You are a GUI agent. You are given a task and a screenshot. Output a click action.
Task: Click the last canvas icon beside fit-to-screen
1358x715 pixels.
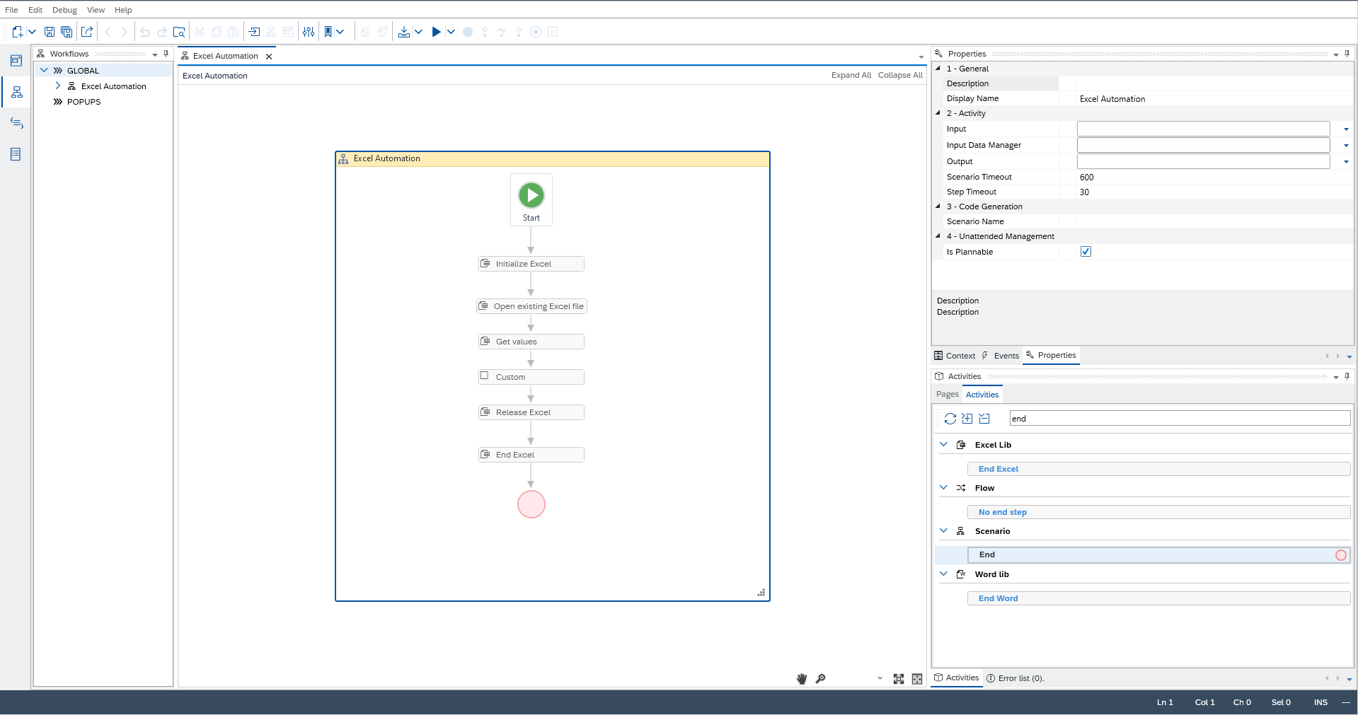917,679
